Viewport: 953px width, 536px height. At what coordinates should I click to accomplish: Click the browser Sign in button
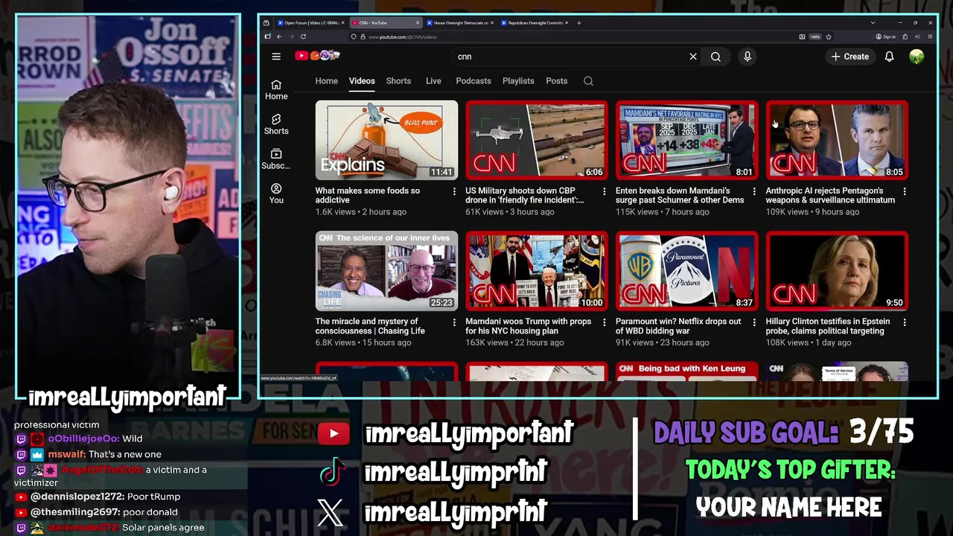(x=886, y=36)
